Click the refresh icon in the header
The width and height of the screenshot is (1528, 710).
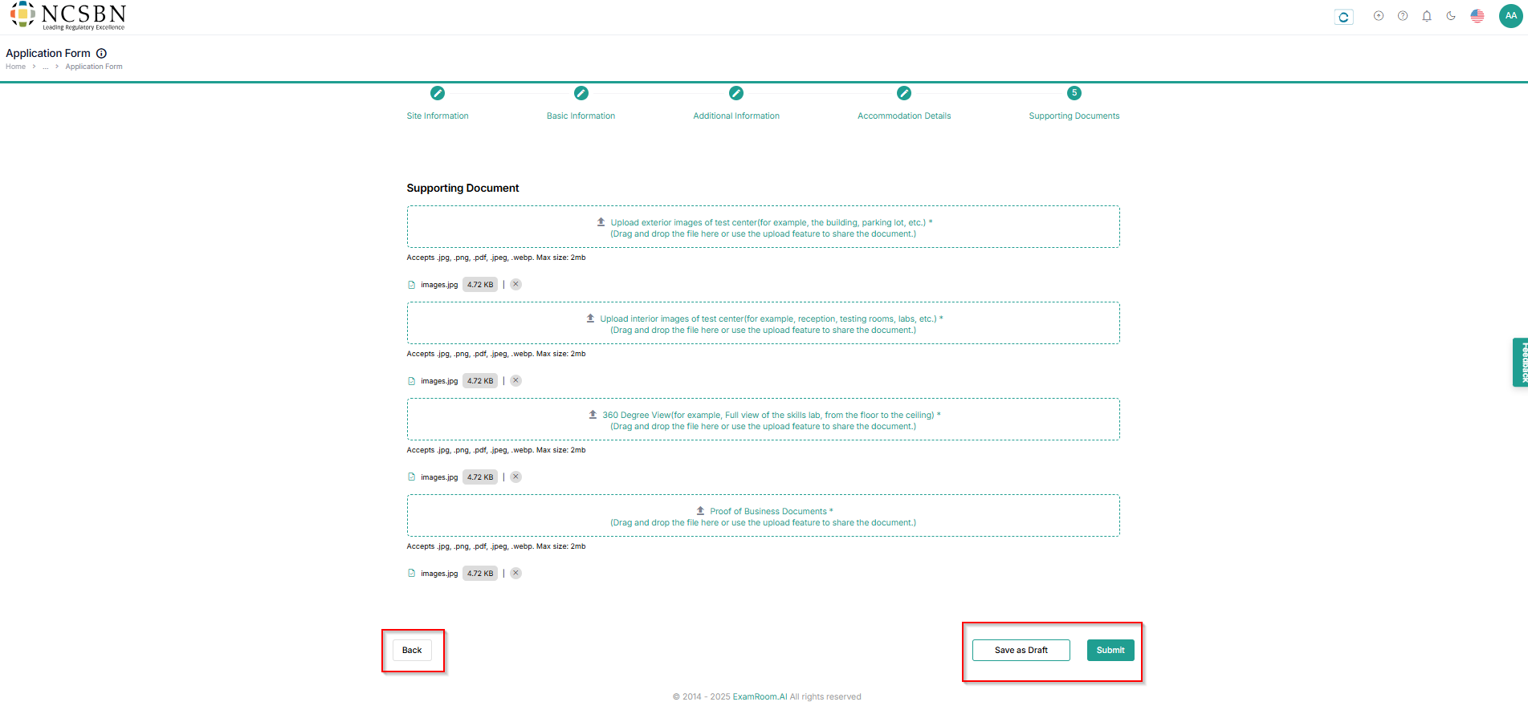click(1343, 17)
